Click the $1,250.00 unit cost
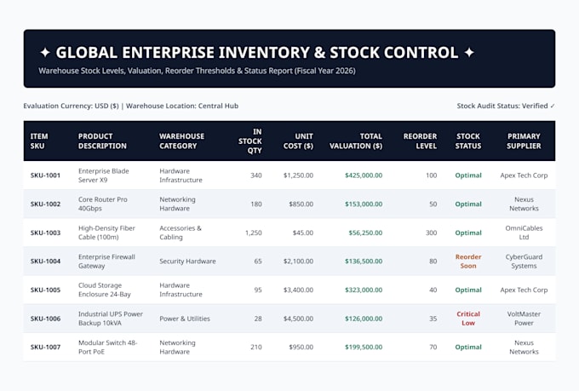 (x=298, y=175)
